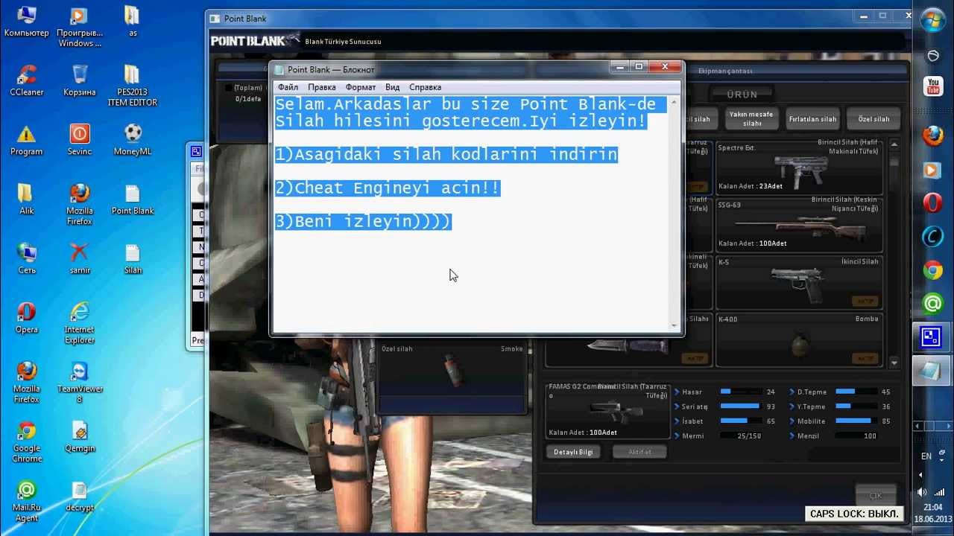Open the Alik folder
This screenshot has height=536, width=954.
click(x=27, y=200)
